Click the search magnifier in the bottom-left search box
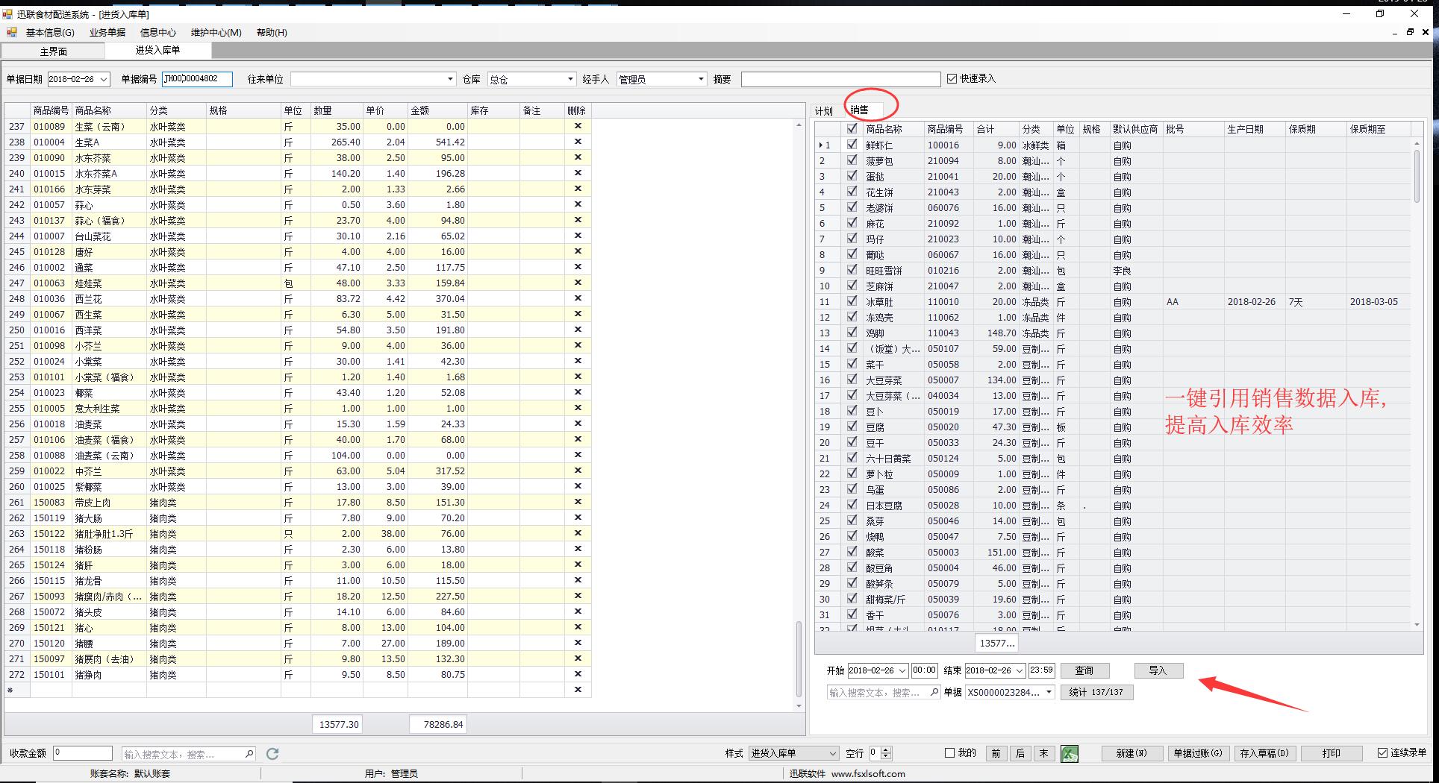 [249, 754]
